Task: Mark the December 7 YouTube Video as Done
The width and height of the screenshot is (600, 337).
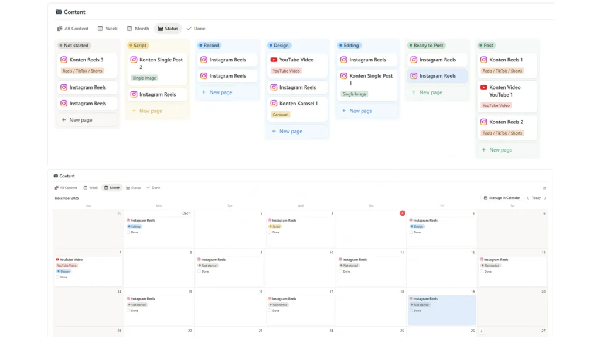Action: (x=57, y=277)
